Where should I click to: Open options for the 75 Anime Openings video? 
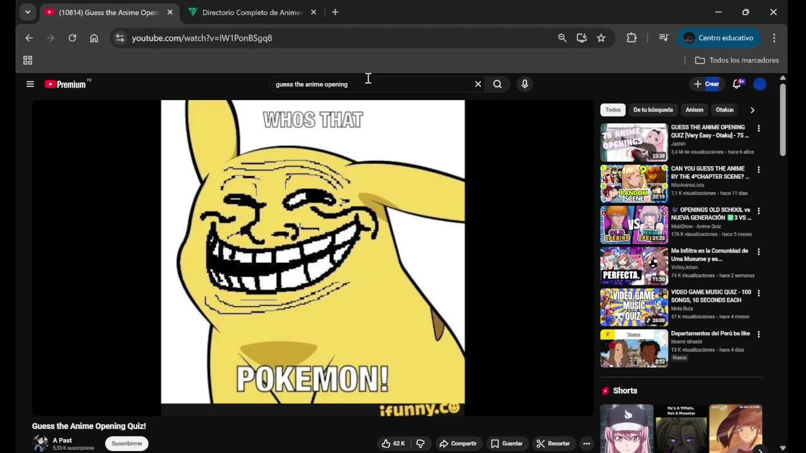pyautogui.click(x=758, y=128)
